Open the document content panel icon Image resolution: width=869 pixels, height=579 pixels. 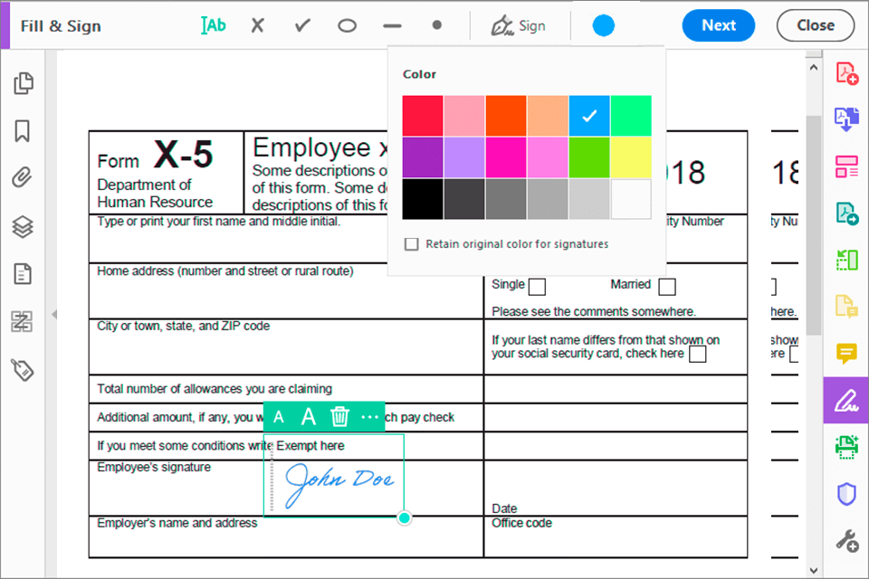22,274
